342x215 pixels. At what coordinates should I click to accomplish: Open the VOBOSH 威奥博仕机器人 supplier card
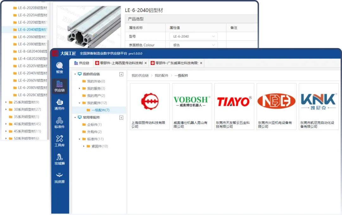click(x=192, y=107)
